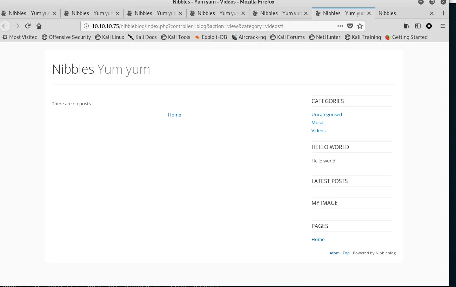Open the Getting Started bookmark
Image resolution: width=456 pixels, height=287 pixels.
[407, 37]
